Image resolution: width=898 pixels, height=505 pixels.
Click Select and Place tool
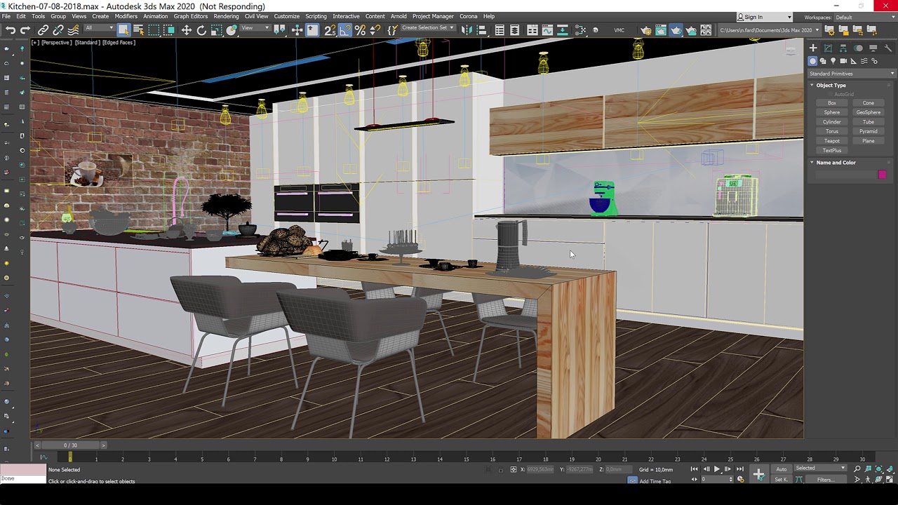(231, 29)
